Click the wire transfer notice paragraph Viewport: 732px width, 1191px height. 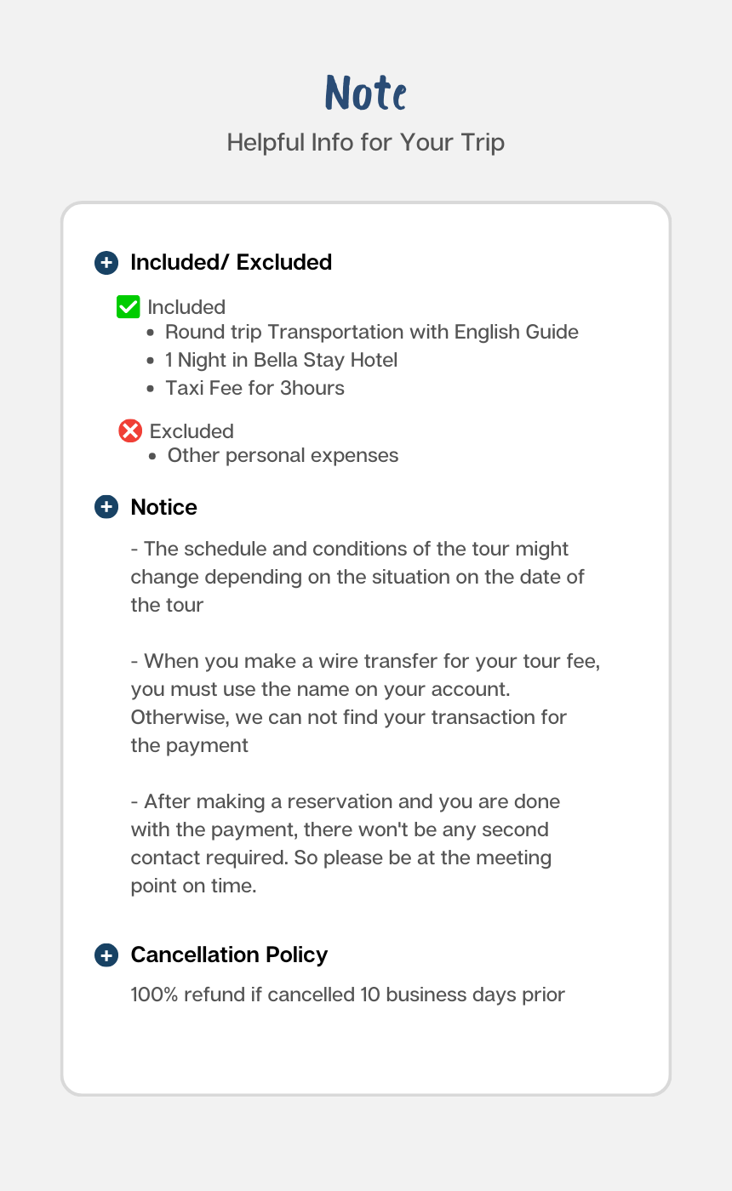364,703
